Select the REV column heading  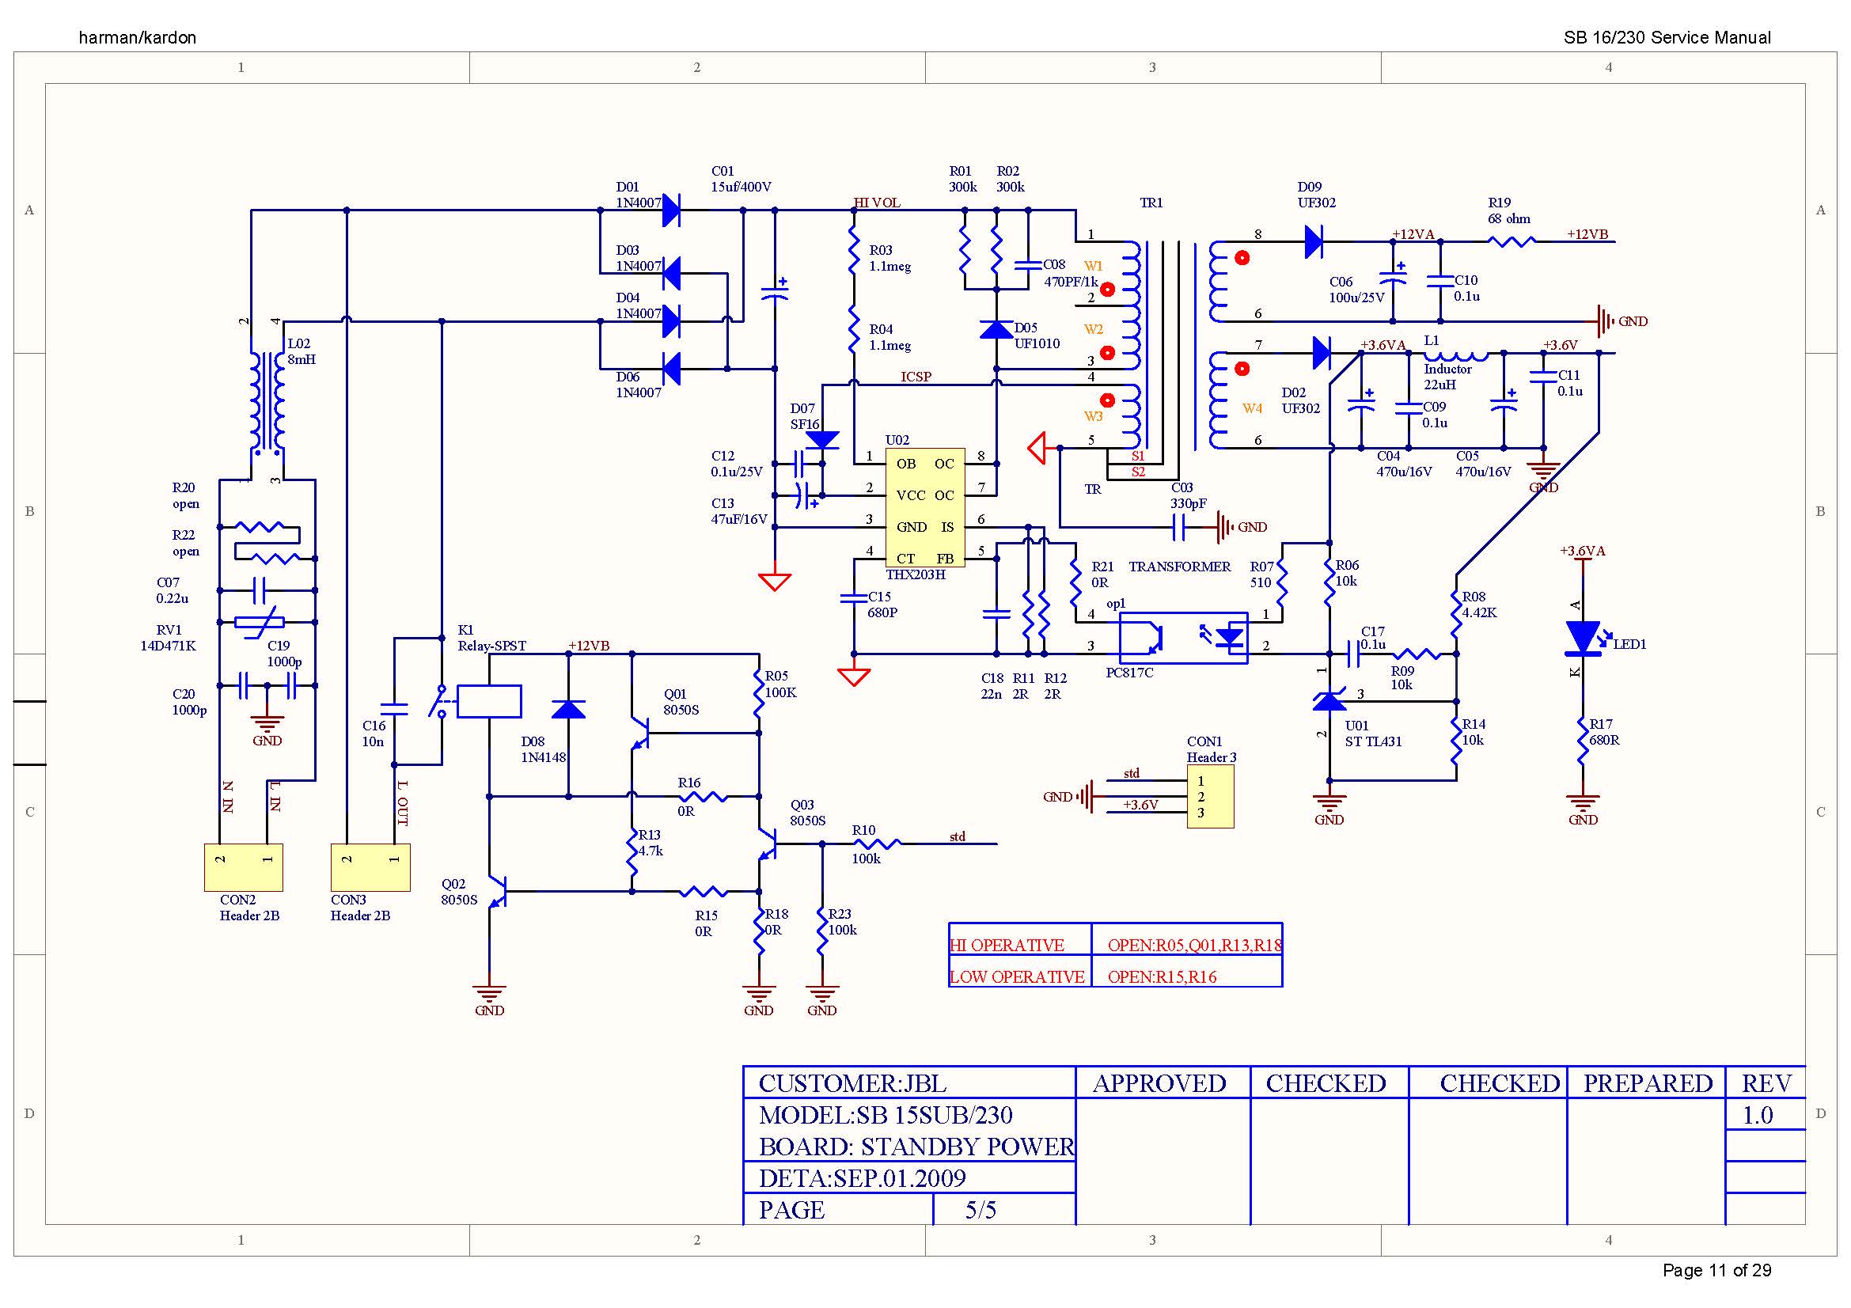point(1766,1083)
